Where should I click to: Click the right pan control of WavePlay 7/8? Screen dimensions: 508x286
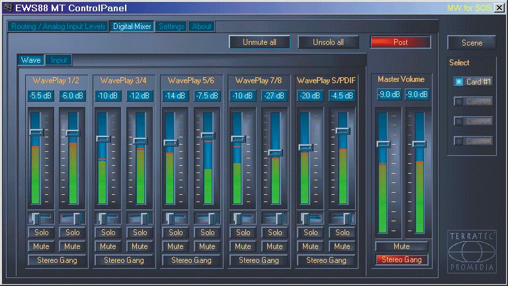click(x=275, y=218)
